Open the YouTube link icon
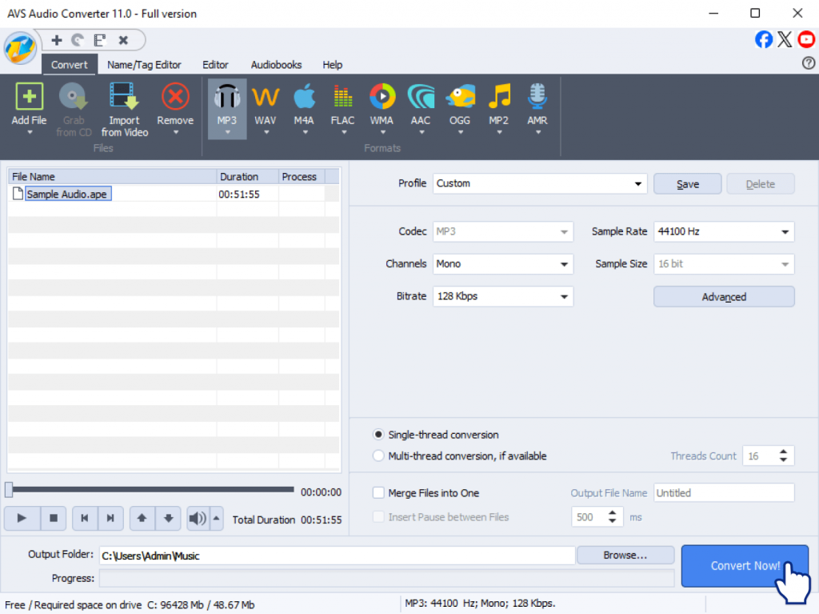 click(x=806, y=40)
